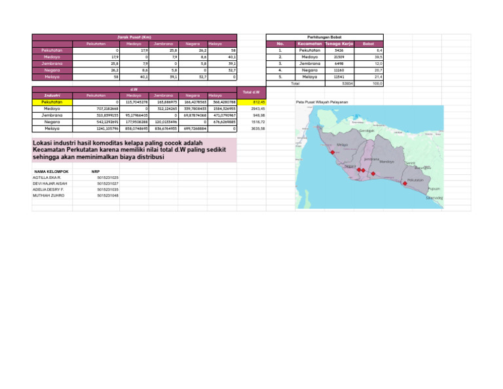Image resolution: width=503 pixels, height=389 pixels.
Task: Click the name 'MUTHIAH ZUHRO'
Action: pyautogui.click(x=48, y=195)
